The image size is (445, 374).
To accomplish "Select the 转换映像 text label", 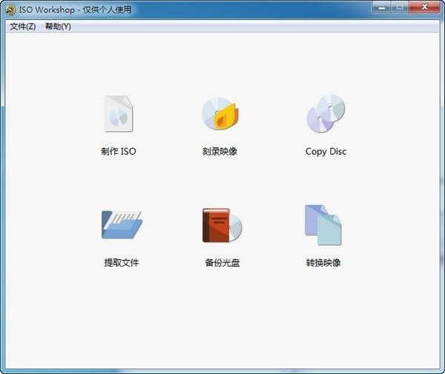I will 323,263.
